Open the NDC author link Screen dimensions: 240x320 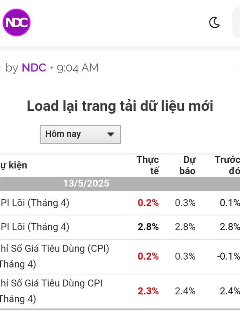[34, 68]
